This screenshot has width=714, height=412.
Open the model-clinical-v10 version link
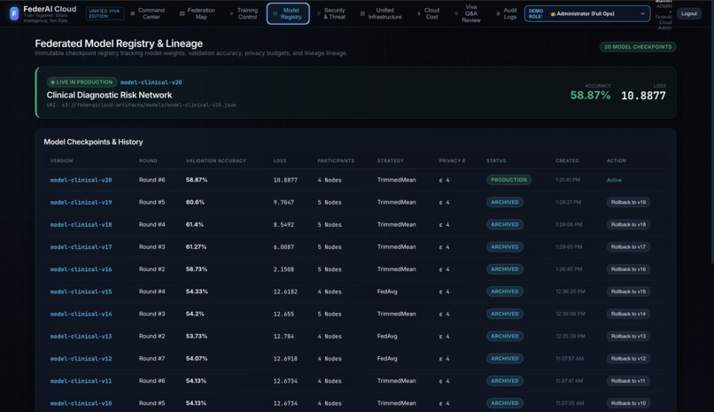tap(81, 403)
